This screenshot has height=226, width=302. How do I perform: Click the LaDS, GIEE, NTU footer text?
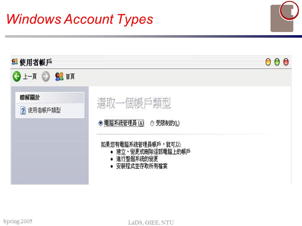point(151,223)
